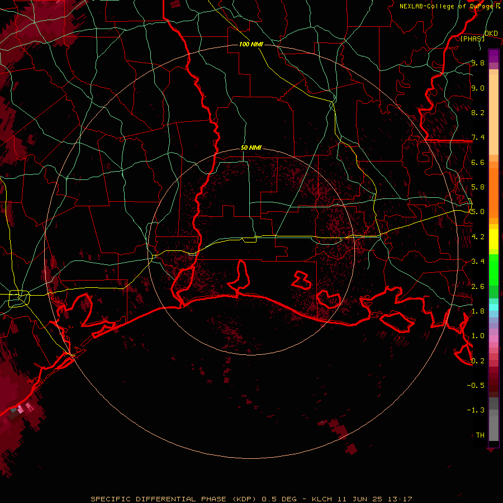
Task: Click the bright green color bar segment
Action: 493,270
